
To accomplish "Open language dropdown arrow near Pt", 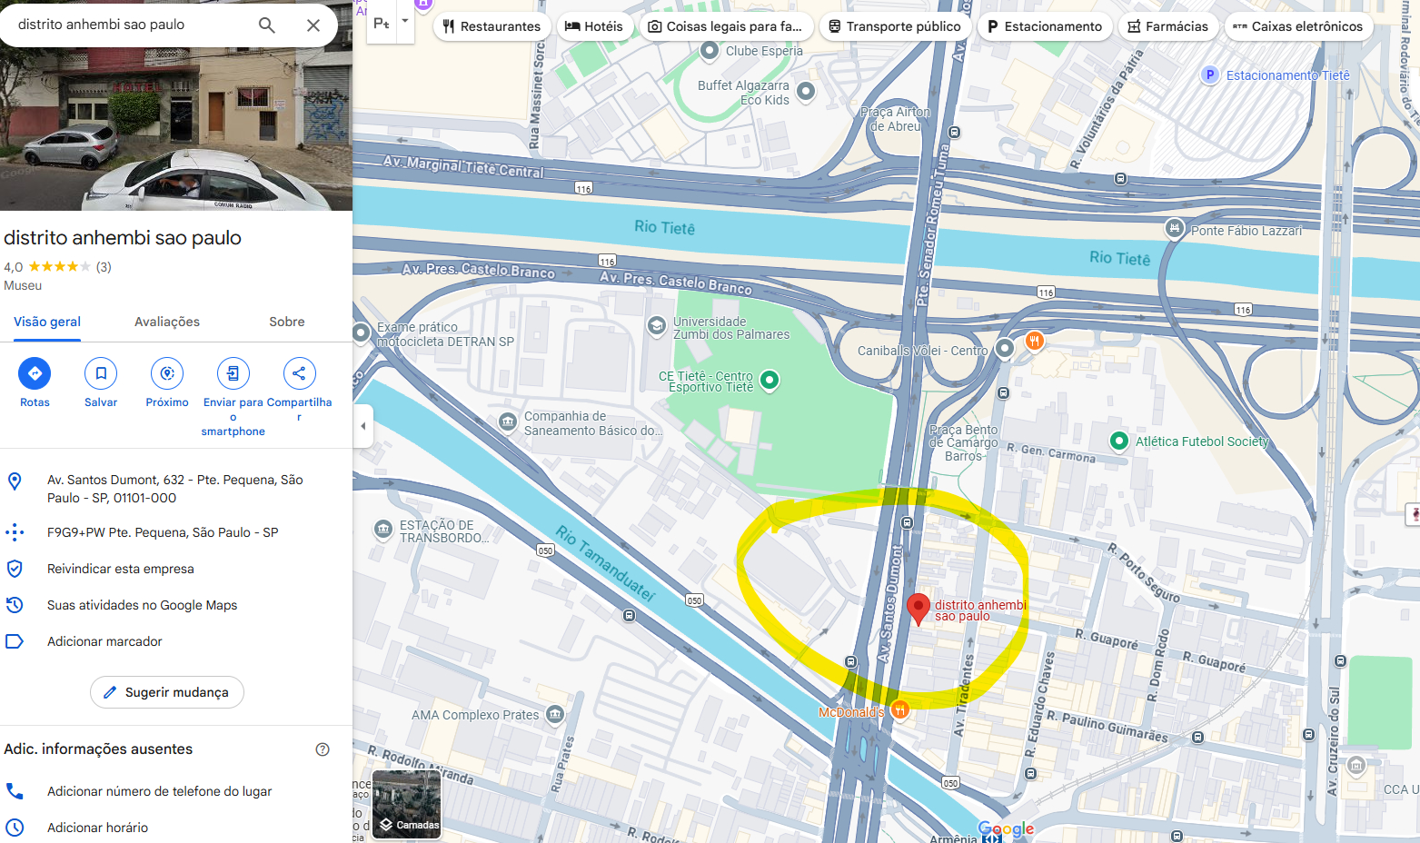I will pyautogui.click(x=405, y=22).
